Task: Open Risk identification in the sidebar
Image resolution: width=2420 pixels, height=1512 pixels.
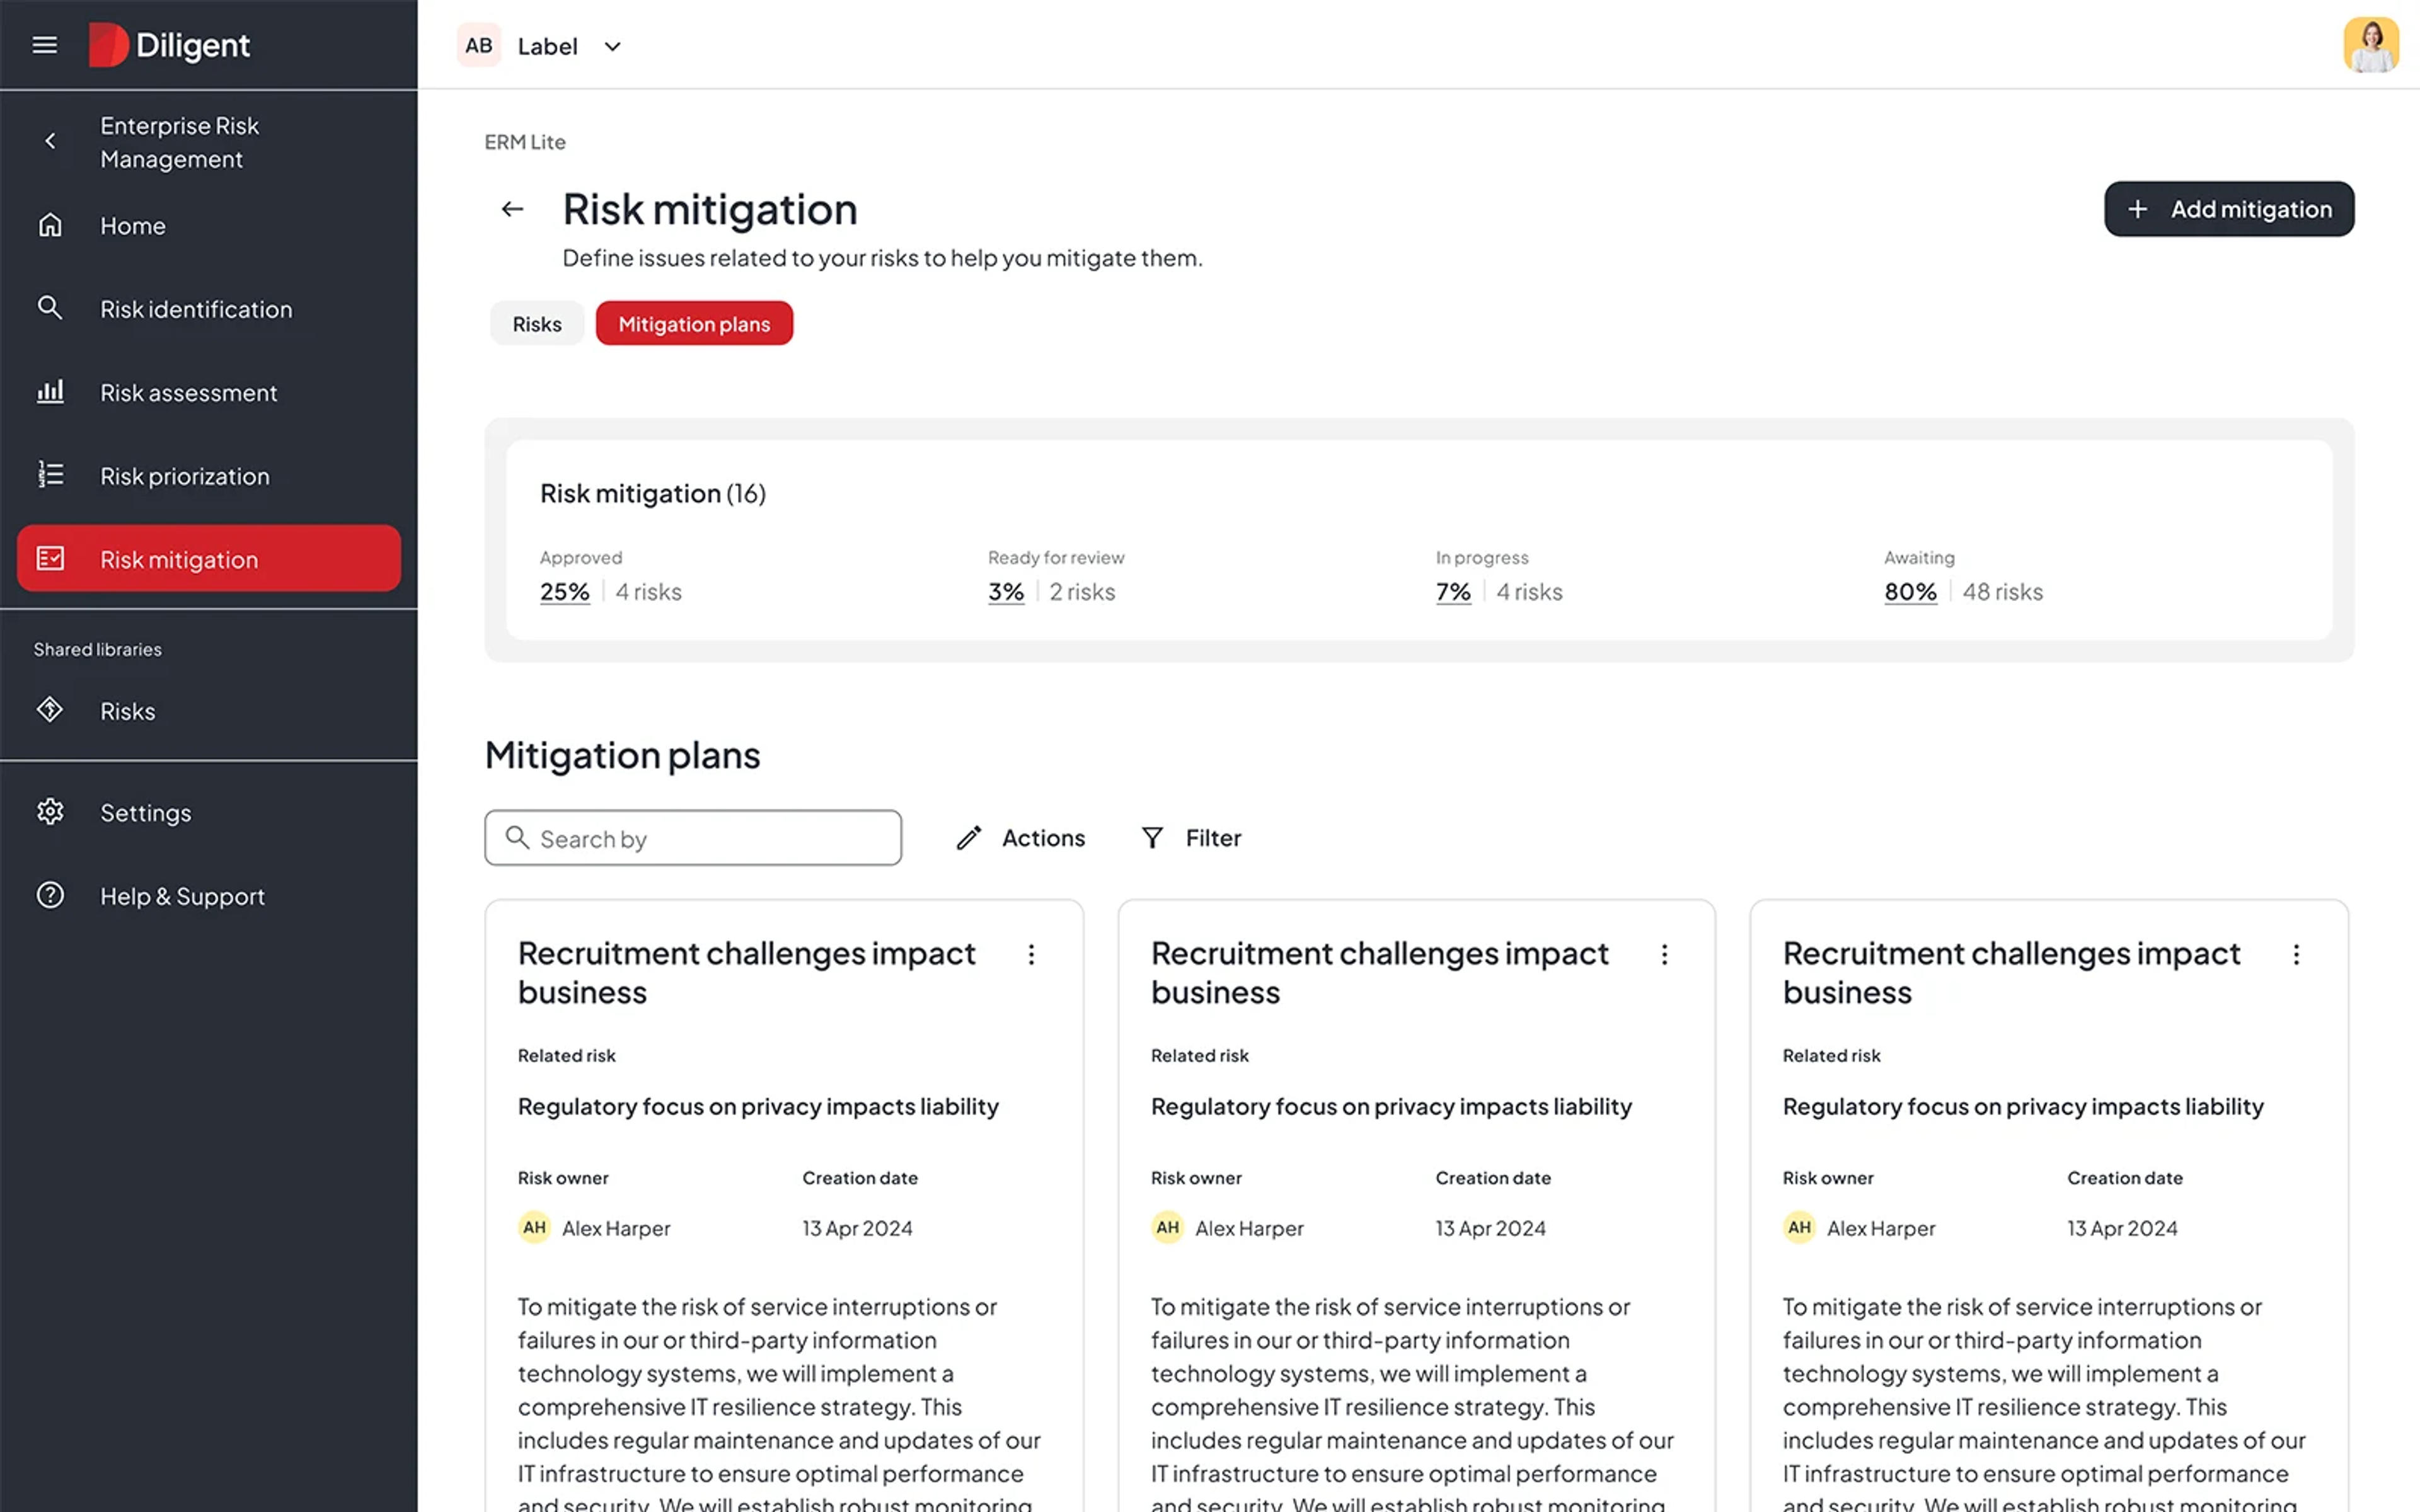Action: pos(209,309)
